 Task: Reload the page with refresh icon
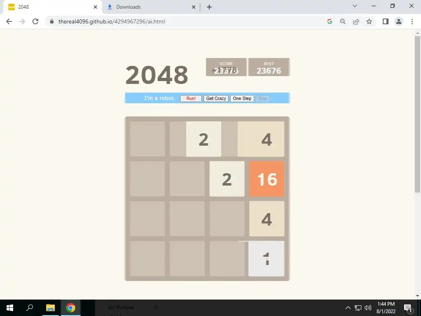[x=35, y=21]
